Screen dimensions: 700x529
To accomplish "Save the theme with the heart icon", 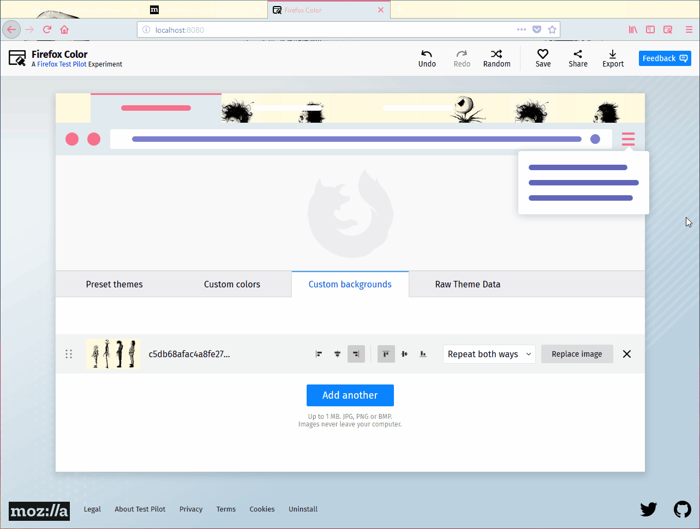I will coord(543,58).
